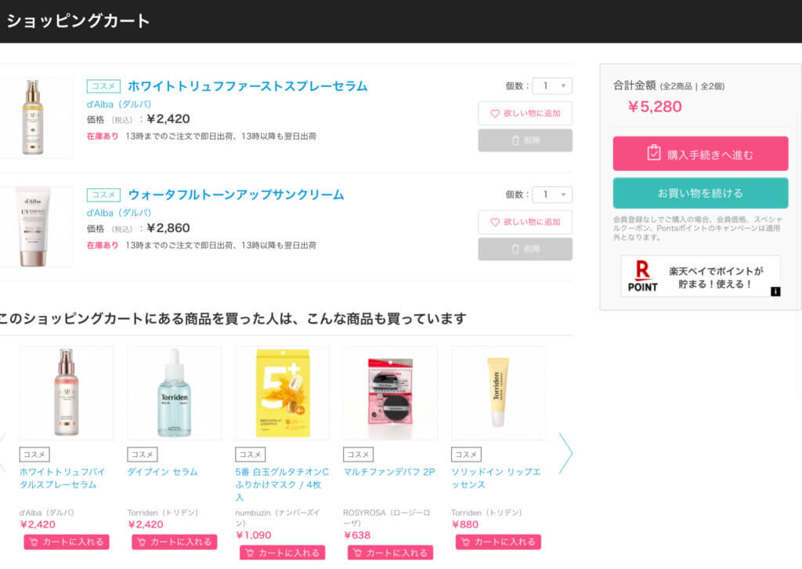This screenshot has width=802, height=569.
Task: Select the コスメ tag beside ホワイトトリュフファーストスプレーセラム
Action: (103, 86)
